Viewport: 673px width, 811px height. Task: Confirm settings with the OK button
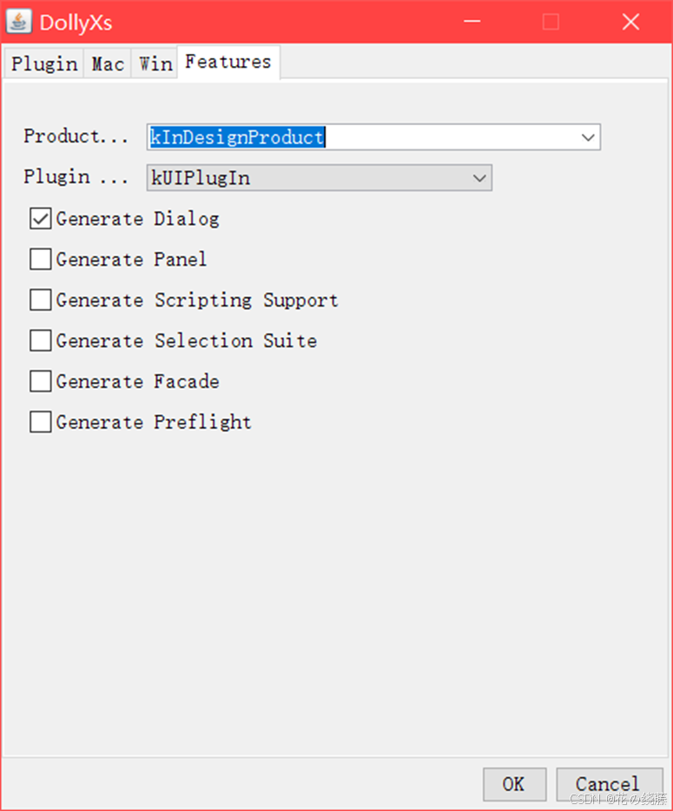pyautogui.click(x=514, y=784)
